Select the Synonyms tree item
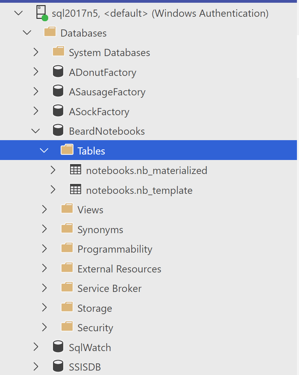 point(100,229)
